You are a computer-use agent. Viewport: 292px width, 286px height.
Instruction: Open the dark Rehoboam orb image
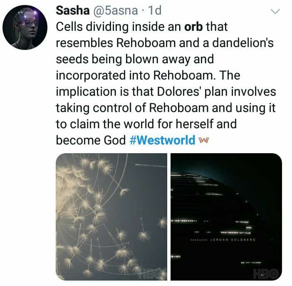(x=226, y=216)
